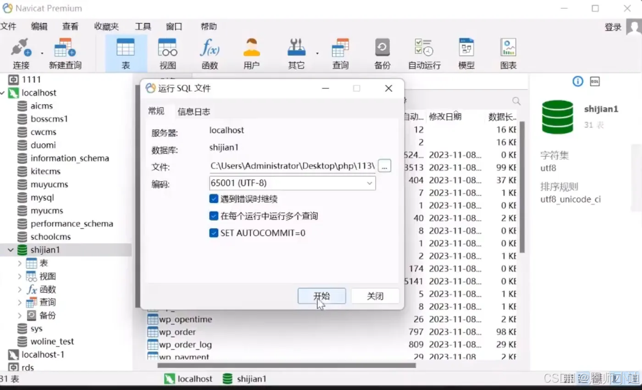Expand the 表 node under shijian1
This screenshot has height=390, width=642.
pos(20,263)
